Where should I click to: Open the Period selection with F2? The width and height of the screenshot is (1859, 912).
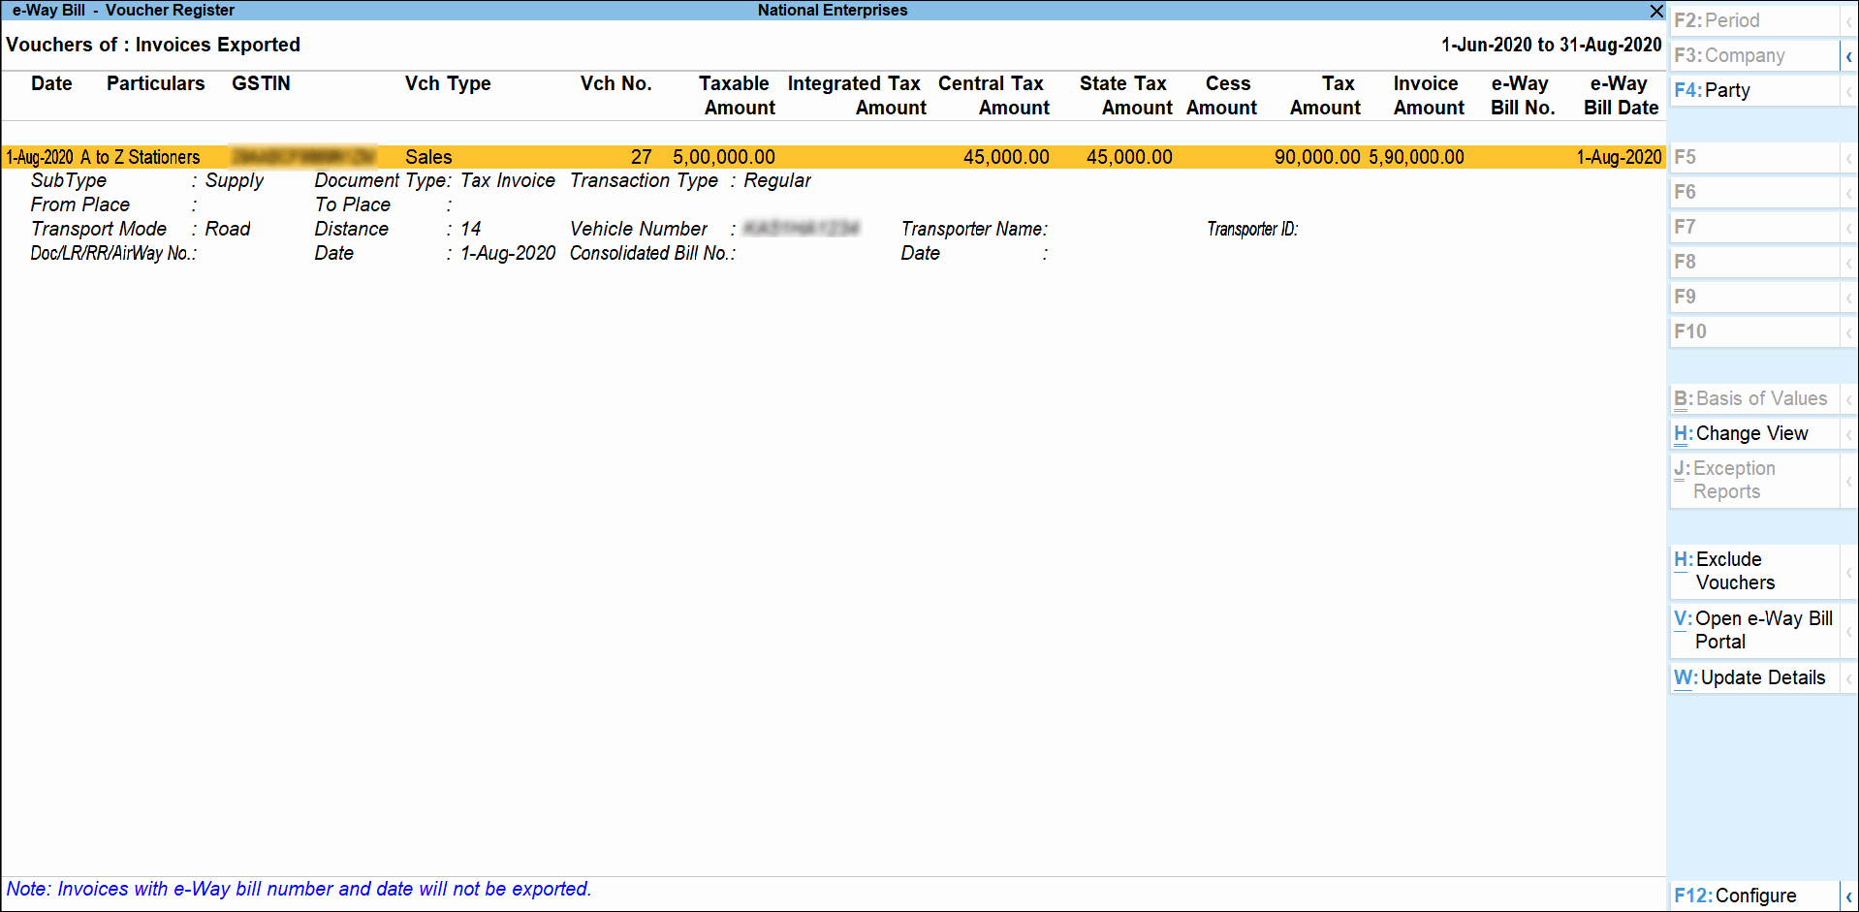tap(1735, 19)
